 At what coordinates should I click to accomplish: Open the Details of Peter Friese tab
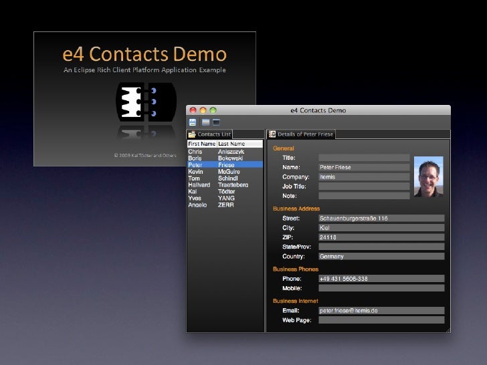(305, 134)
